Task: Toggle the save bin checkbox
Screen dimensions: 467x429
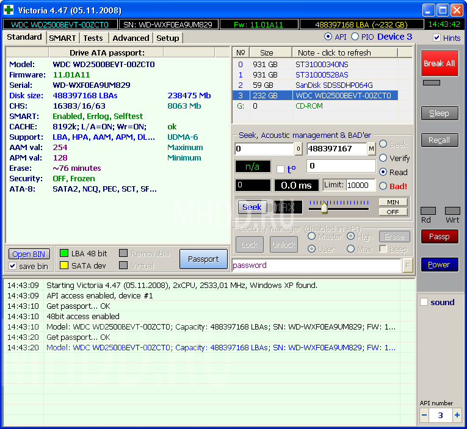Action: point(12,266)
